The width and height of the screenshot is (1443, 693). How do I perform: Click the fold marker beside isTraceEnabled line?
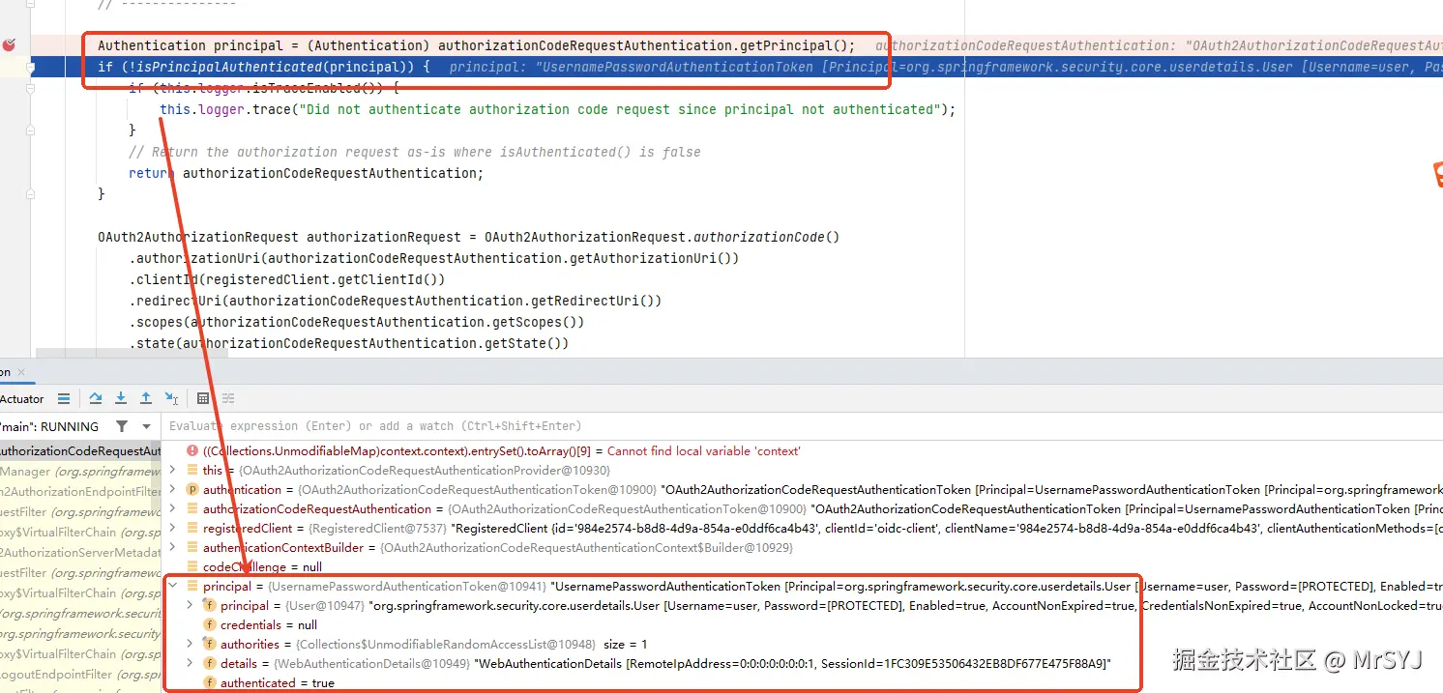click(x=31, y=88)
